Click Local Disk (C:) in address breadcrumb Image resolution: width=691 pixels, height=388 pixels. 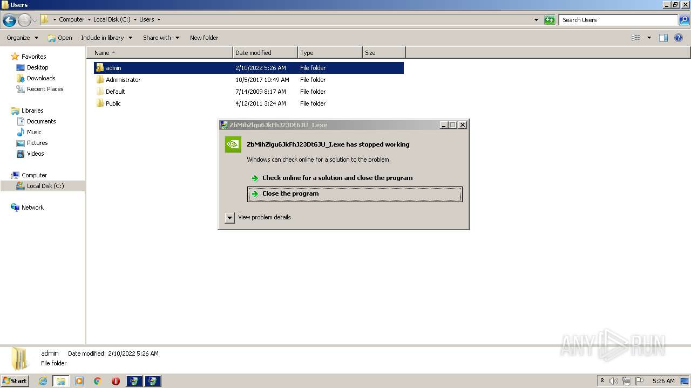tap(112, 19)
